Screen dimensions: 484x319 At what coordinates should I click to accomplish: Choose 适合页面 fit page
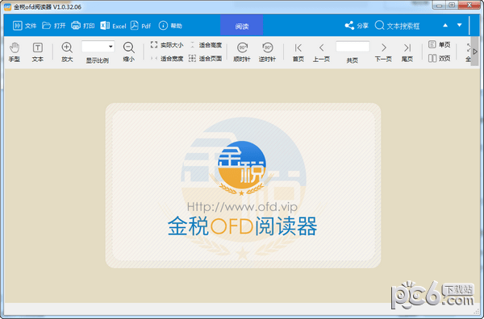pos(206,58)
